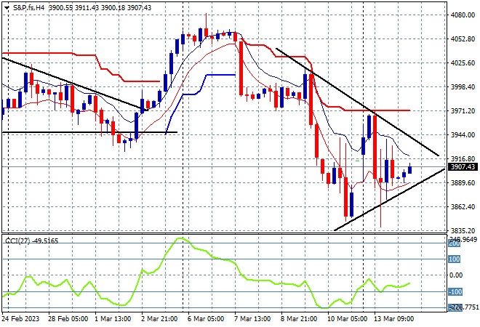Click the 200 level label in CCI panel

[454, 243]
